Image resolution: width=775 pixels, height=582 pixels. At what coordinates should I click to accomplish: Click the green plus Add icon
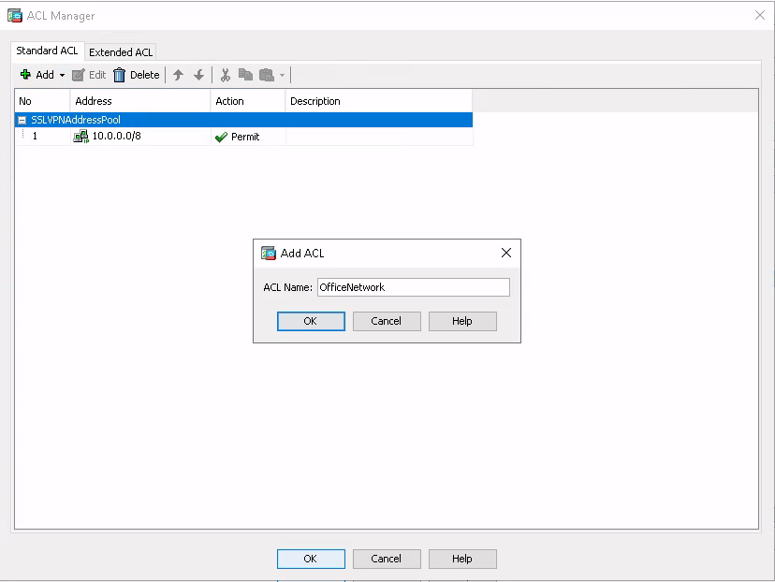25,75
